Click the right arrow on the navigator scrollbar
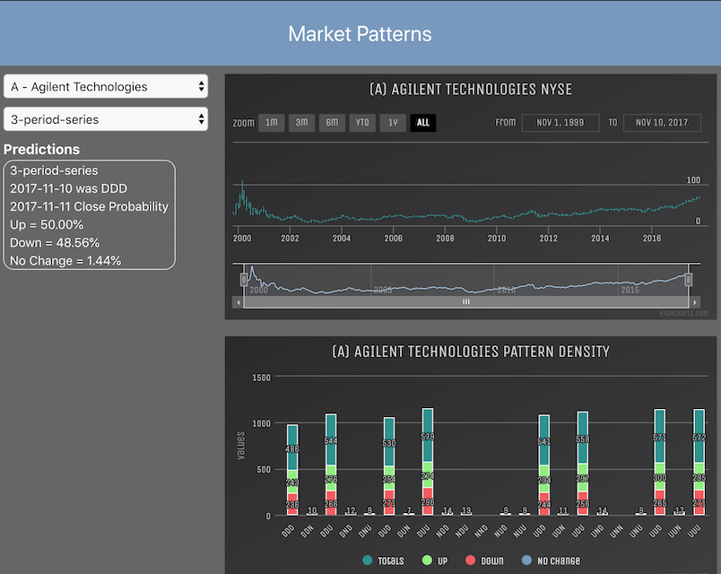721x574 pixels. click(x=698, y=301)
